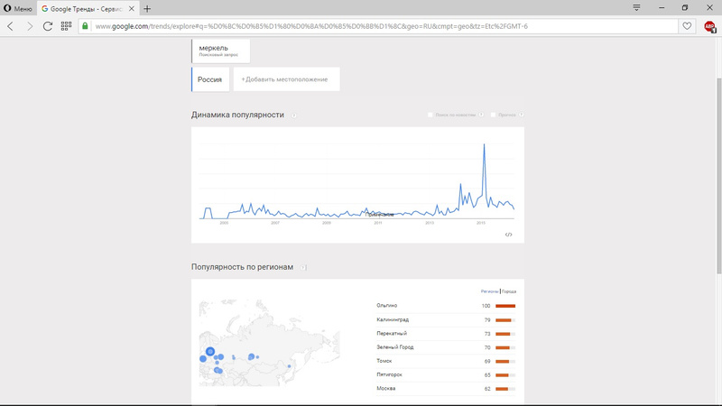Viewport: 722px width, 406px height.
Task: Open the Speed Dial grid
Action: (x=66, y=26)
